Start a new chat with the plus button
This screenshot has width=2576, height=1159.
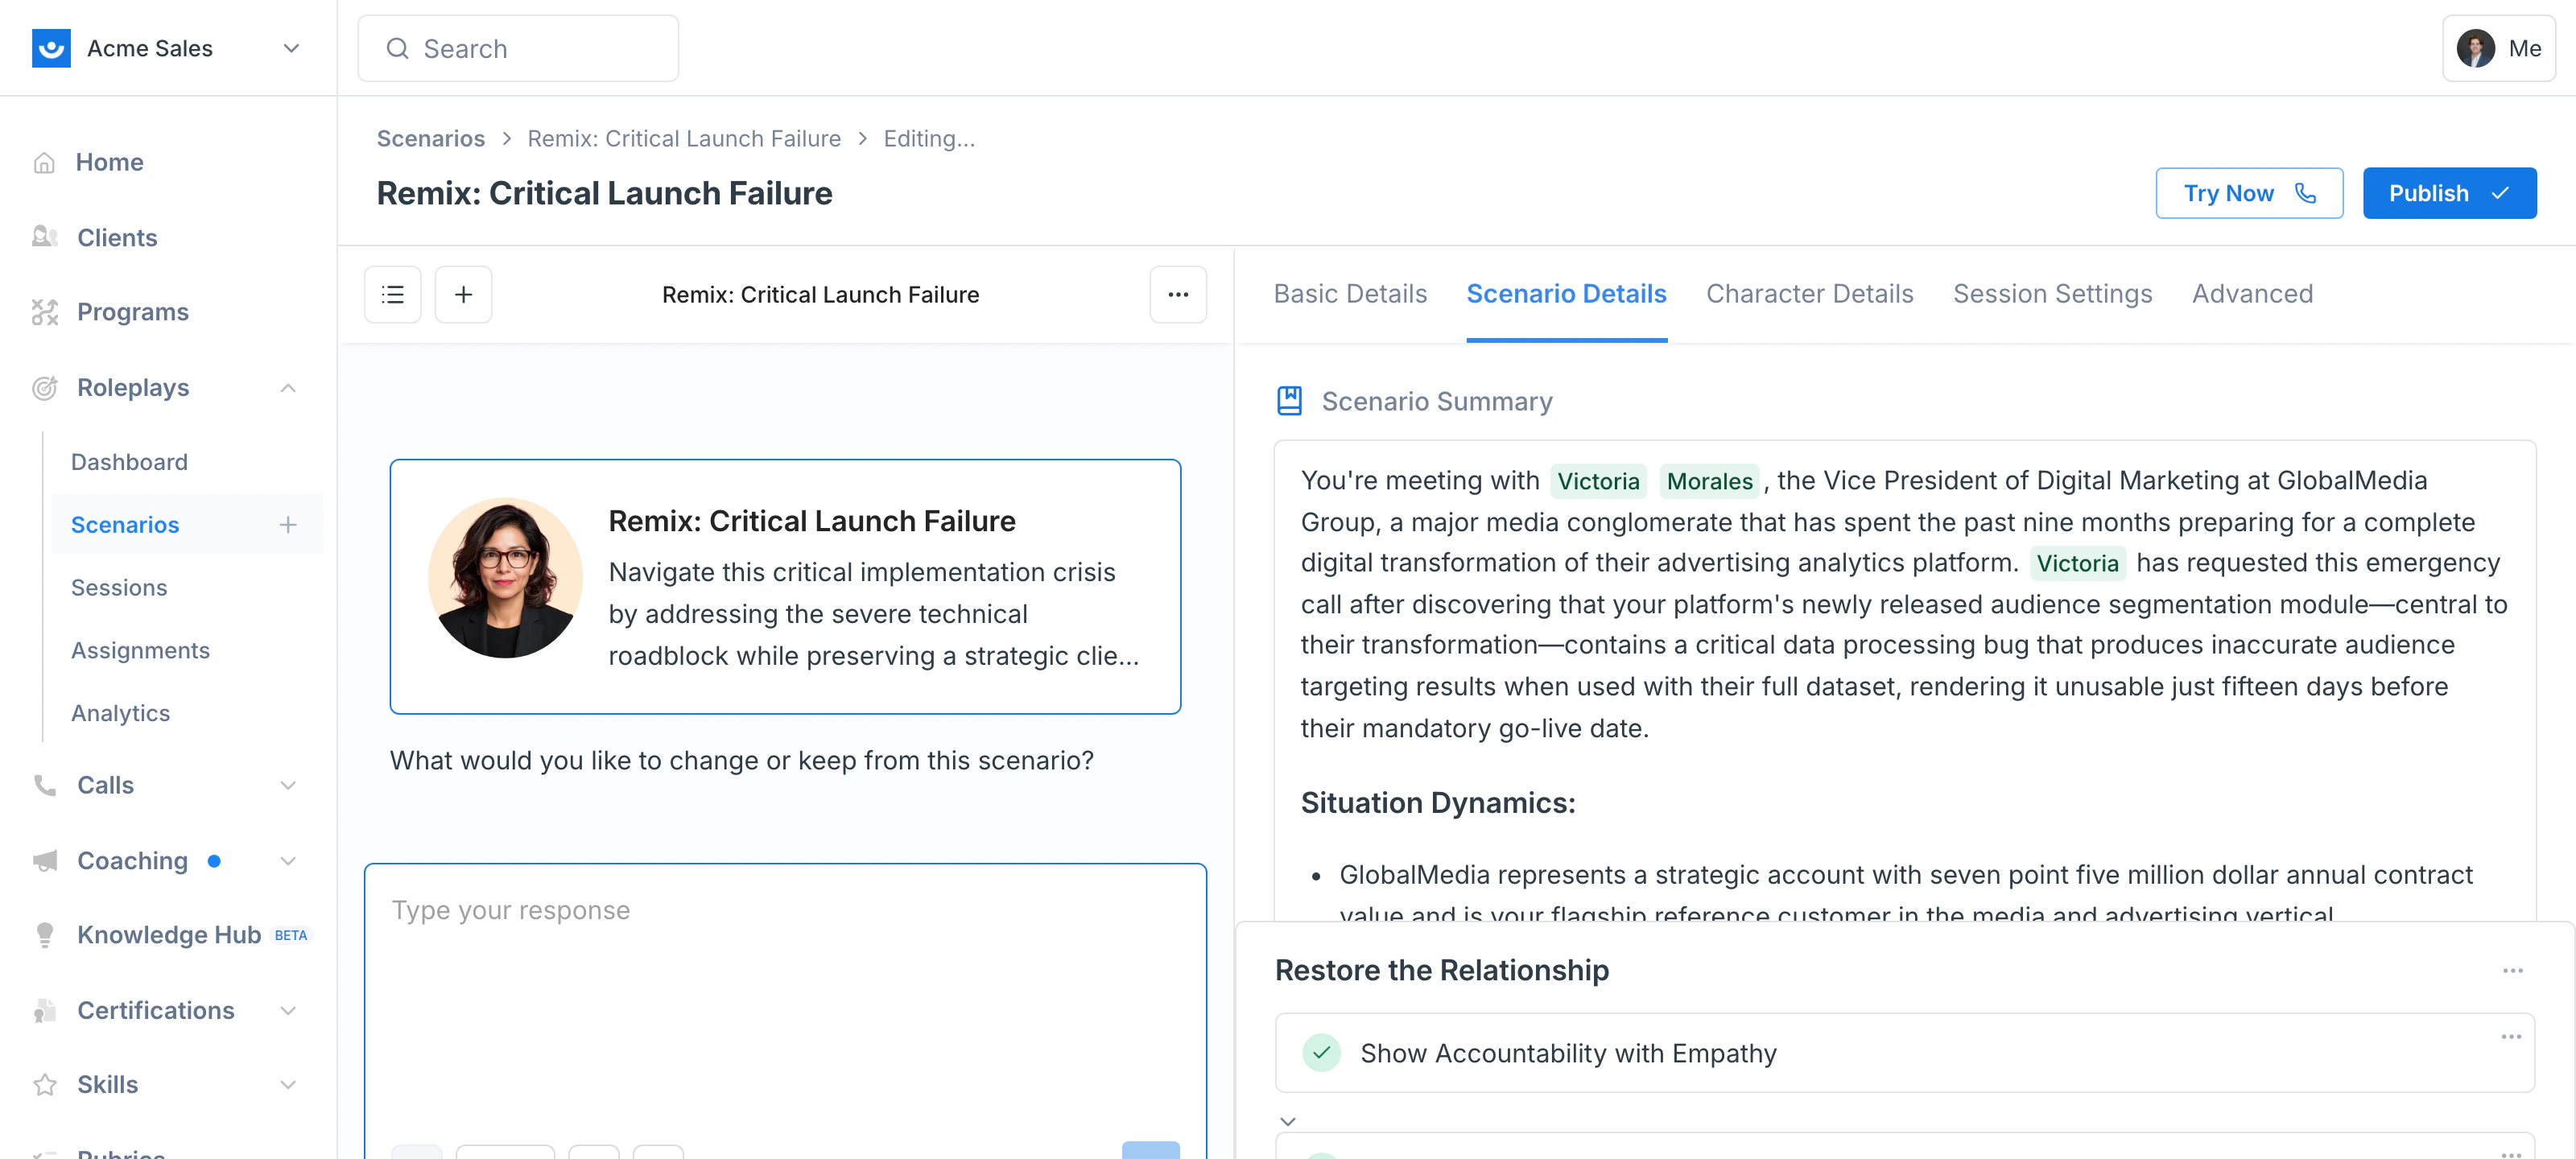point(463,295)
